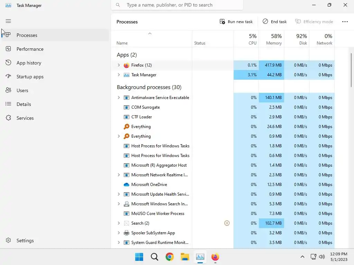Click the COM Surrogate icon
354x265 pixels.
pos(127,107)
